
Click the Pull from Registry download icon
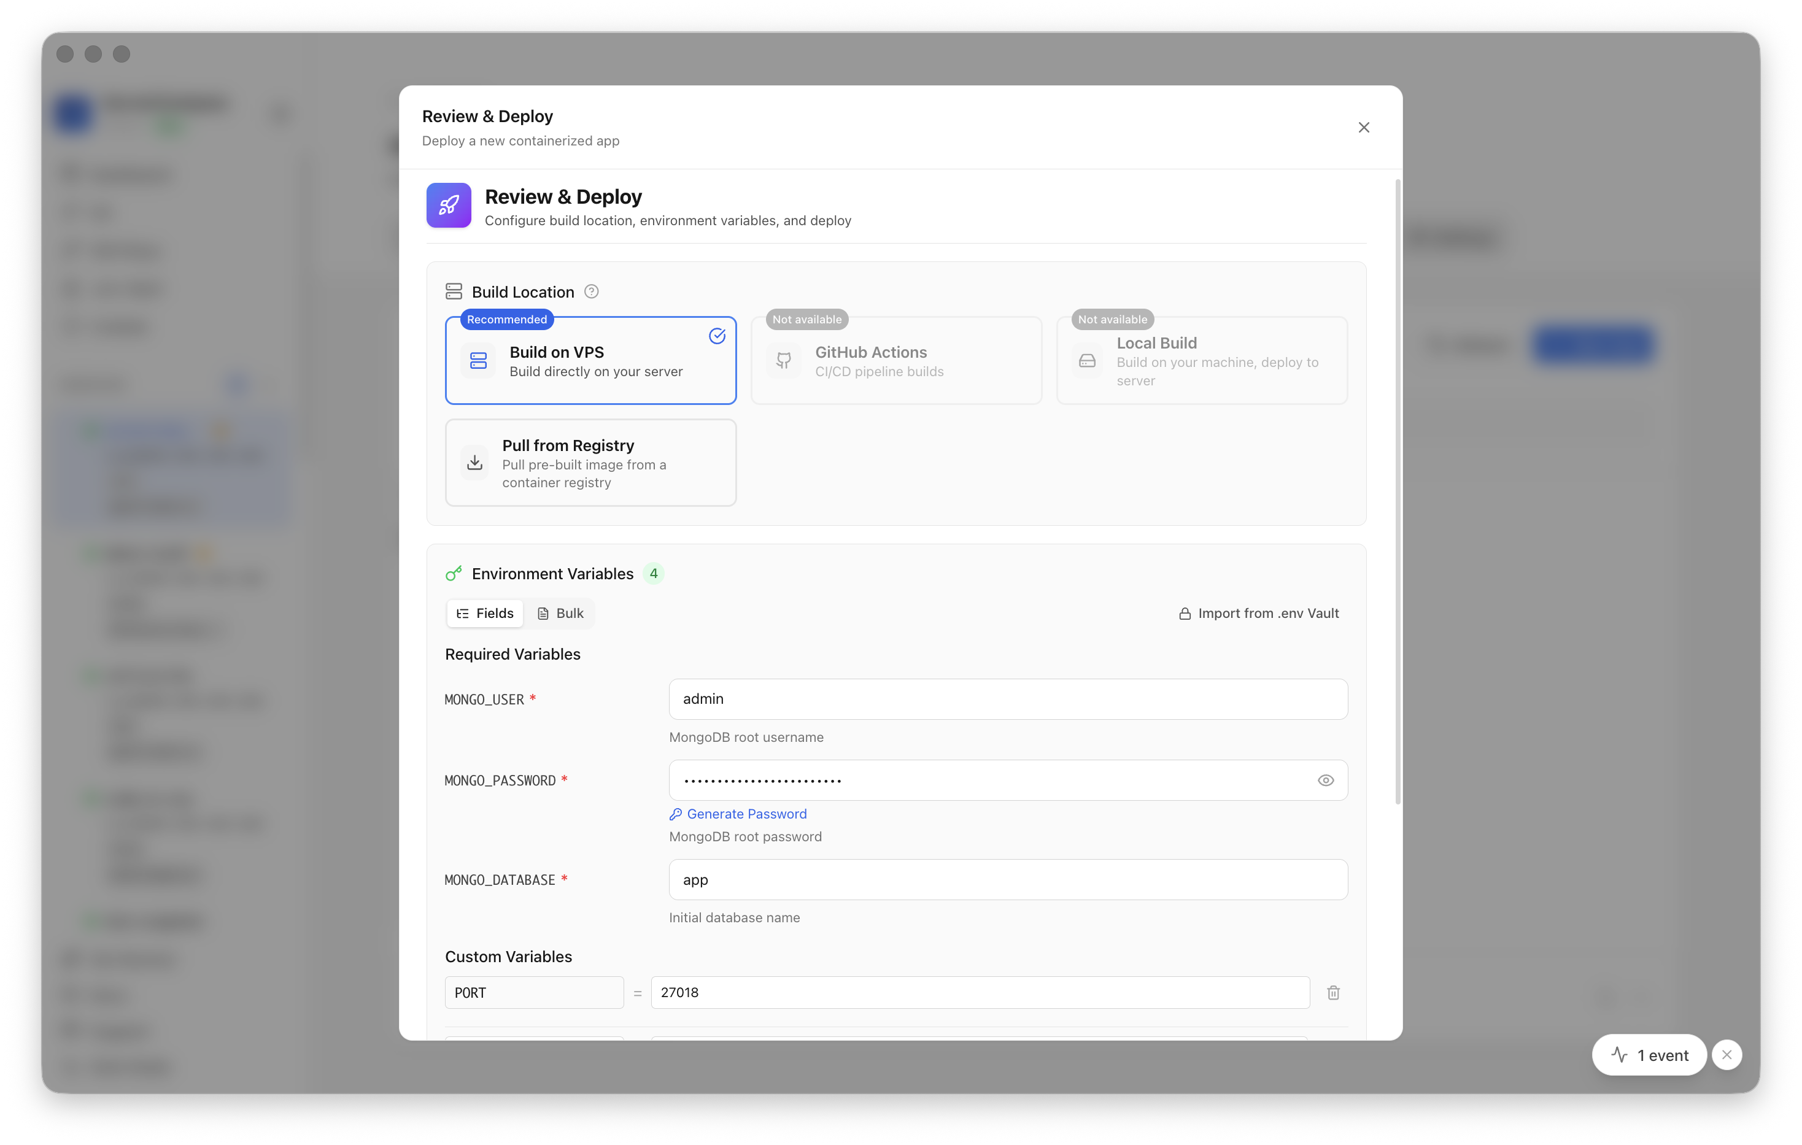[x=474, y=463]
